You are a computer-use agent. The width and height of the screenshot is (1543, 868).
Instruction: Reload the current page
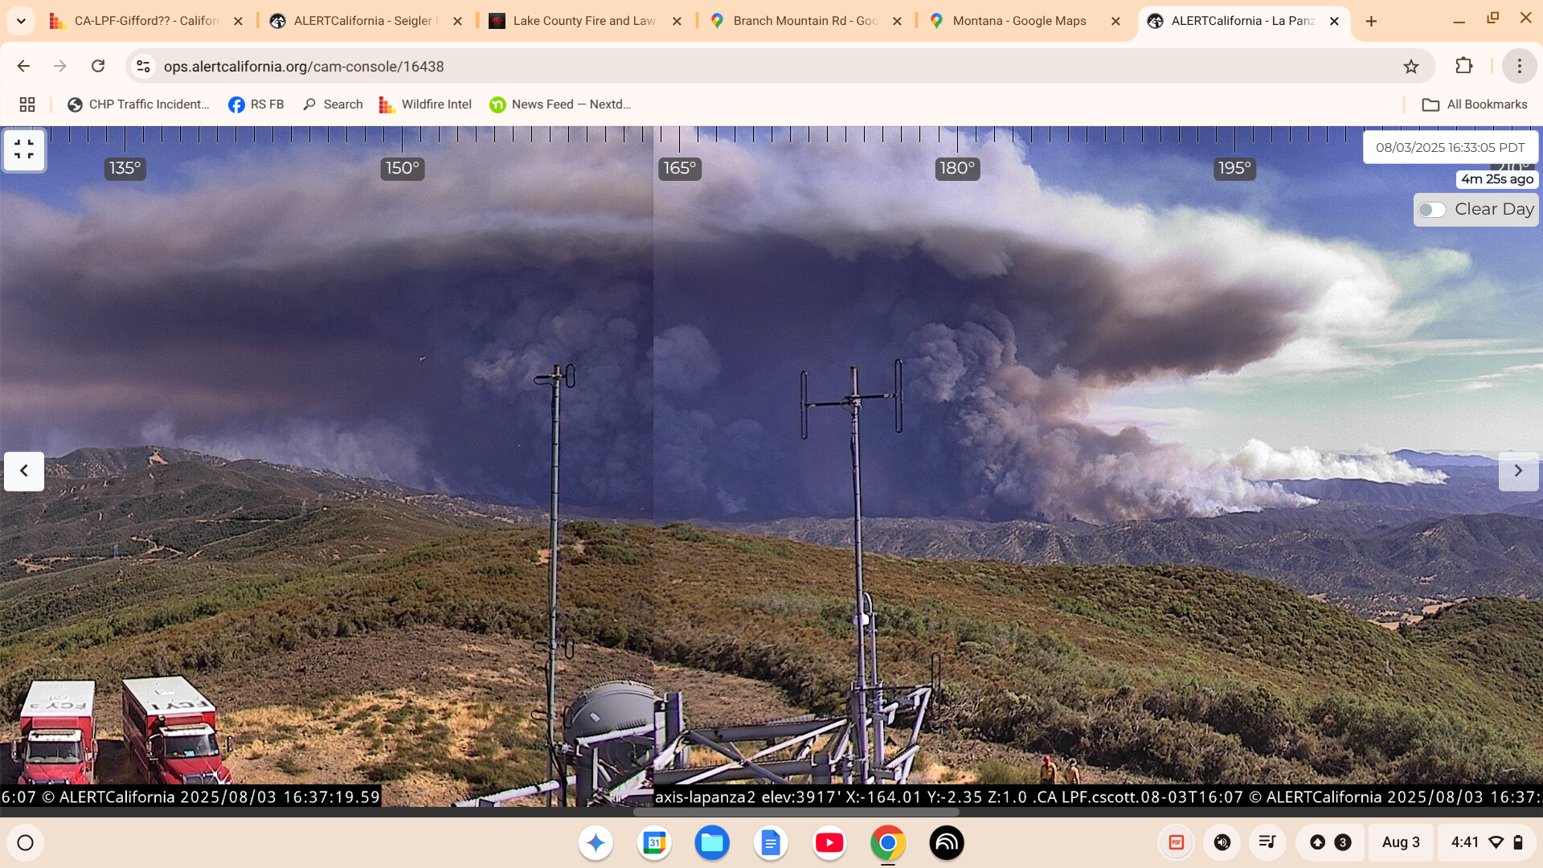pos(98,67)
